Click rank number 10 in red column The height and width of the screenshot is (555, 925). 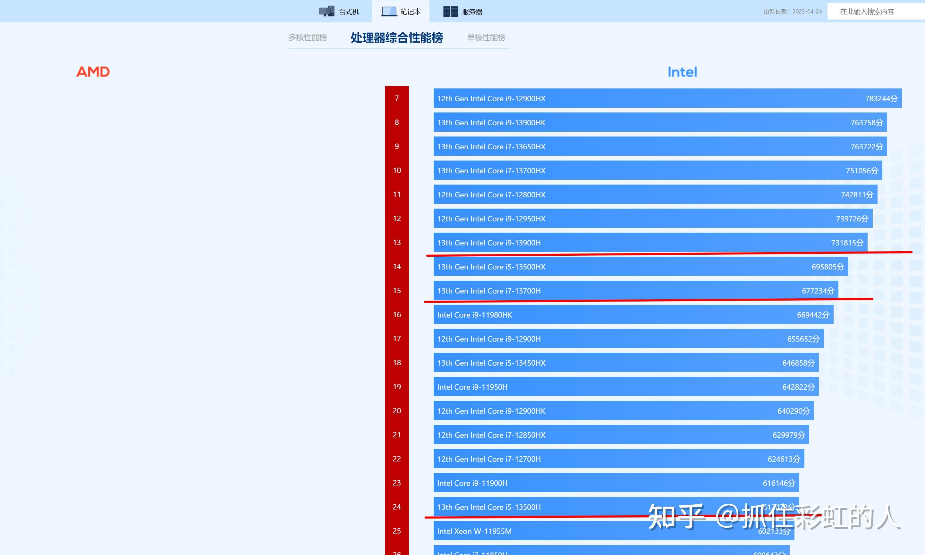[397, 170]
